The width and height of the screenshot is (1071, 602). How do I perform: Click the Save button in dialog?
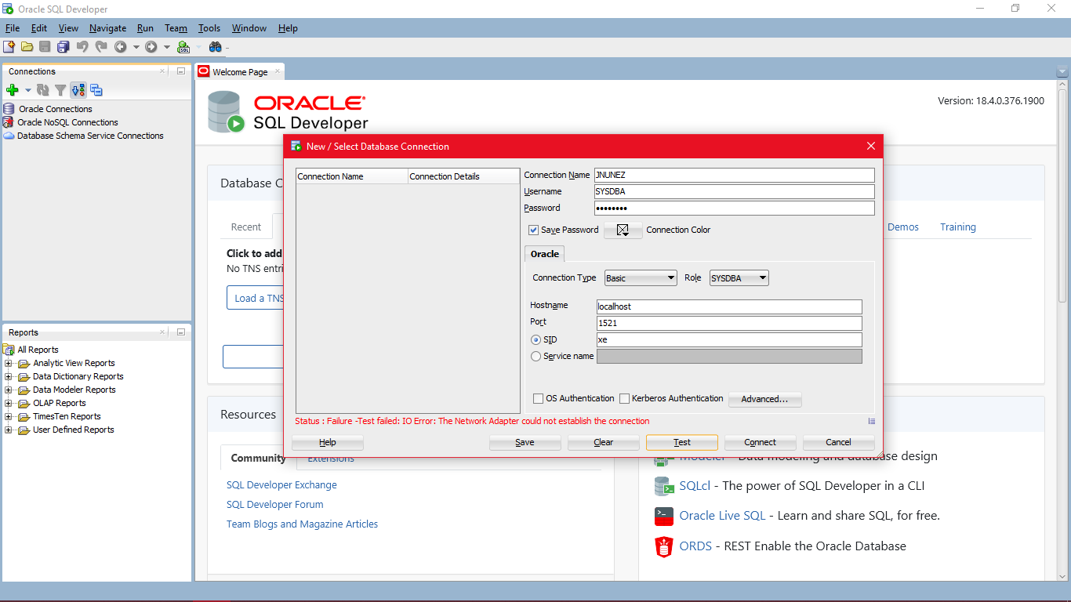pyautogui.click(x=525, y=442)
